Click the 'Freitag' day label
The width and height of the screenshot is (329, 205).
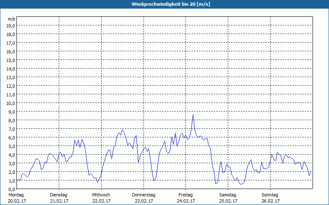click(185, 195)
